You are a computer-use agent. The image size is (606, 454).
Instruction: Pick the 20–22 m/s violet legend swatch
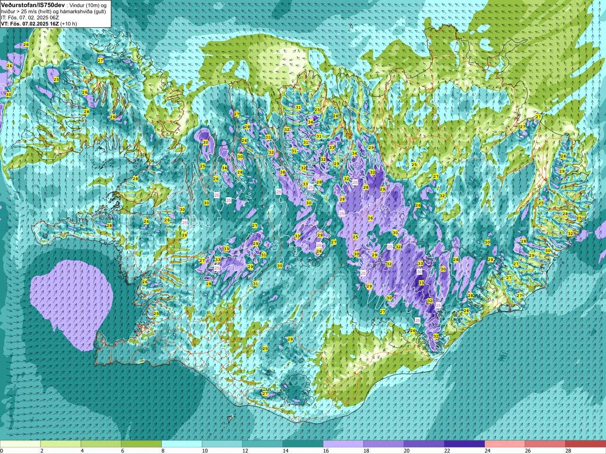pos(424,444)
